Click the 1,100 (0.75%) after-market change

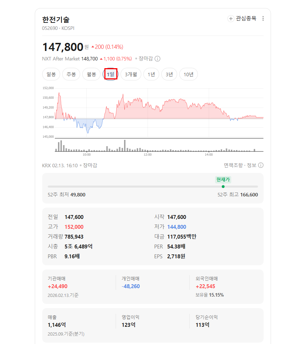pos(116,59)
